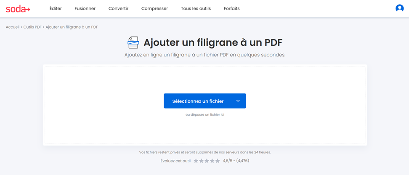409x175 pixels.
Task: Click the 'Ajoutez en ligne un filigrane' subtitle
Action: tap(205, 55)
